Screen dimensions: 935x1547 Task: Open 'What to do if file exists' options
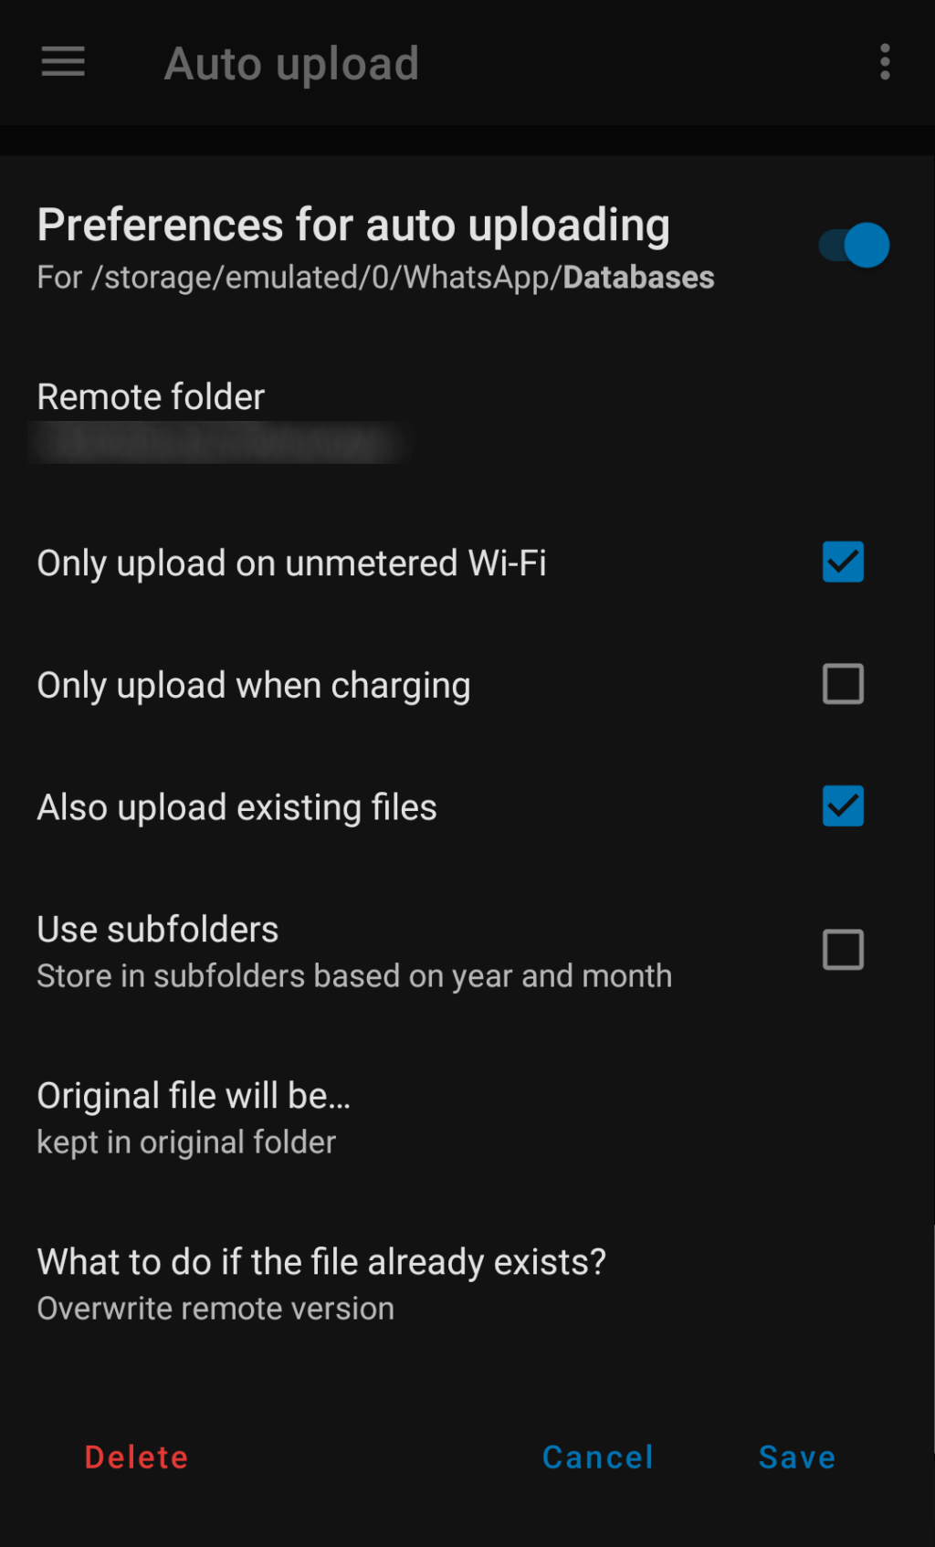467,1284
